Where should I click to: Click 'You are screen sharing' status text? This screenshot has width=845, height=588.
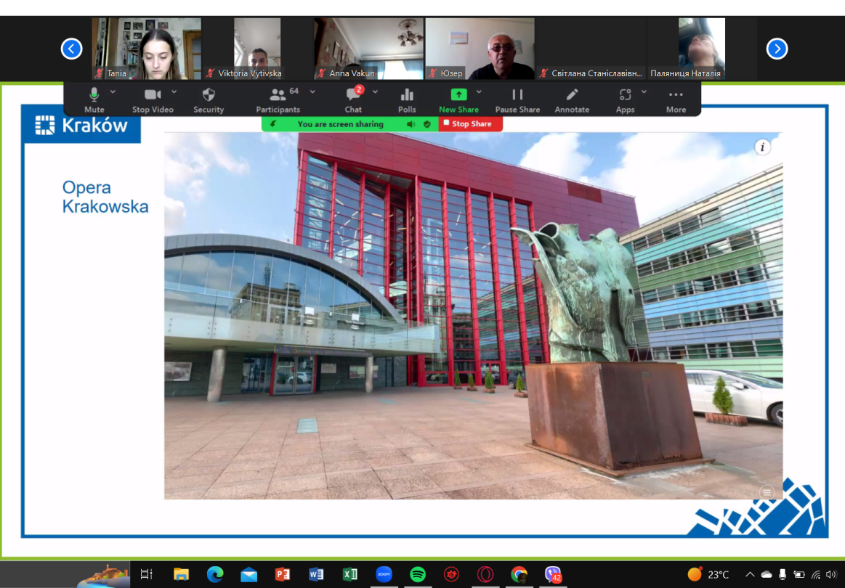pos(341,124)
